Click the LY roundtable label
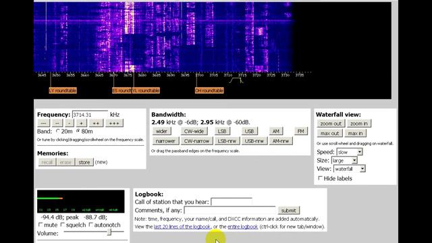Image resolution: width=432 pixels, height=243 pixels. tap(63, 90)
